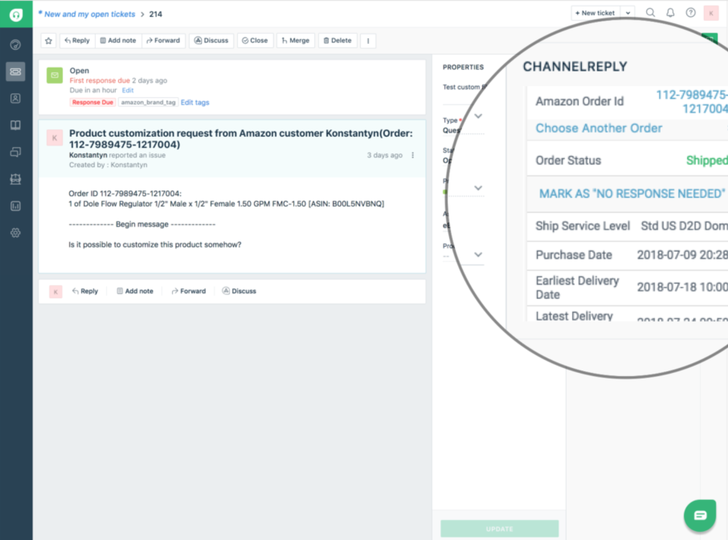Open more ticket actions in toolbar

click(x=368, y=41)
